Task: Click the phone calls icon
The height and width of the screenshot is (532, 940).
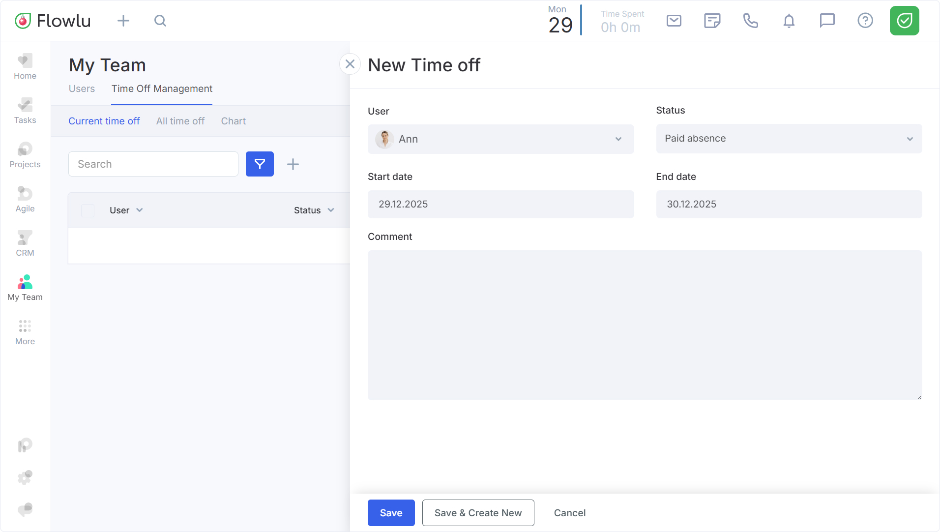Action: [750, 21]
